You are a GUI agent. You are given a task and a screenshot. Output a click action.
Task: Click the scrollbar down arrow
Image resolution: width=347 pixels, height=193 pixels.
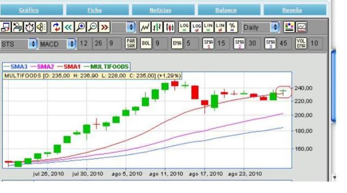[334, 177]
